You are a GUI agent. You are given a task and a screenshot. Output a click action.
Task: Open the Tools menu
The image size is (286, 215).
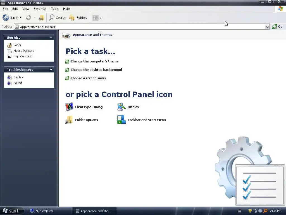[x=55, y=9]
